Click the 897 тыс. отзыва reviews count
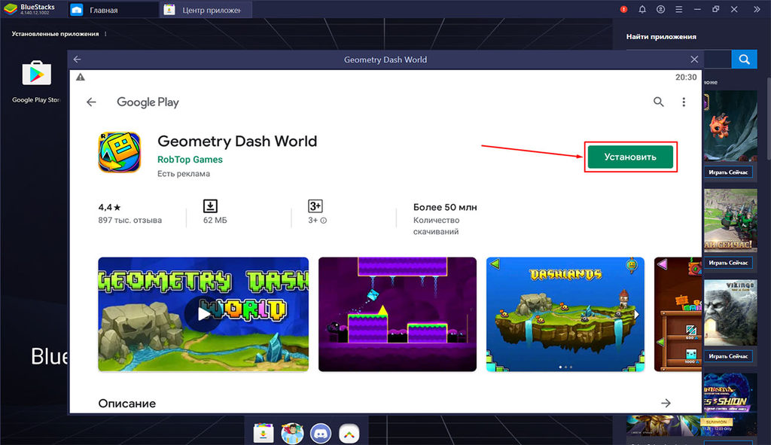Image resolution: width=771 pixels, height=445 pixels. (x=130, y=221)
